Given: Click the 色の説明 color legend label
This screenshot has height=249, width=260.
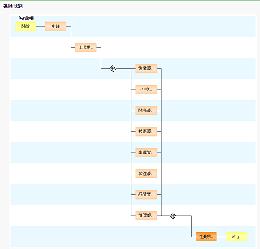Looking at the screenshot, I should (26, 18).
